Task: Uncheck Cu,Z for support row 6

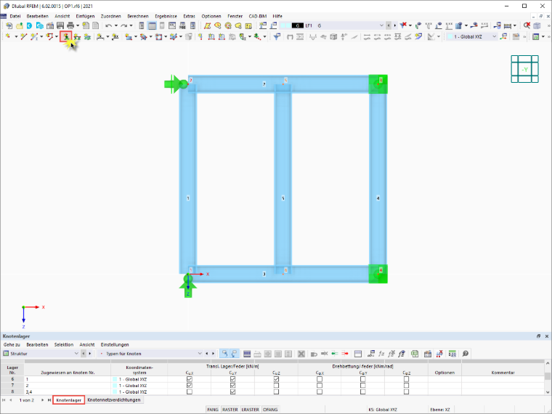Action: click(276, 379)
